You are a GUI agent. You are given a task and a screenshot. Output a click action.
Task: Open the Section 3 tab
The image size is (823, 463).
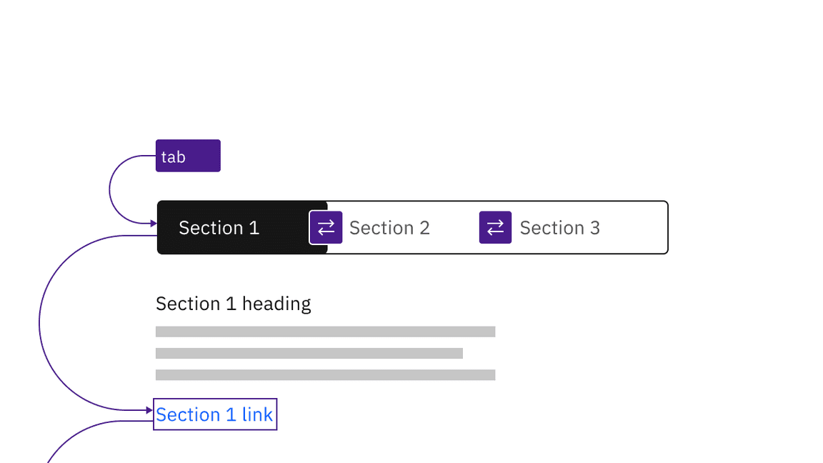coord(559,228)
